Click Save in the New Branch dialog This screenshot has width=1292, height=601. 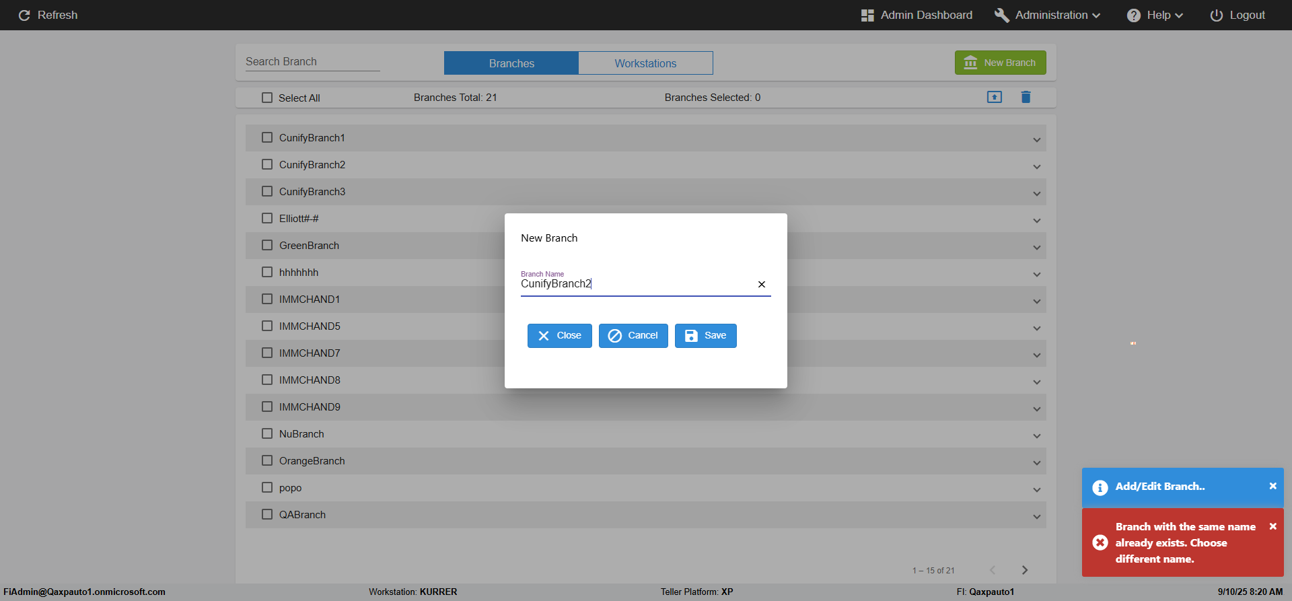[706, 336]
